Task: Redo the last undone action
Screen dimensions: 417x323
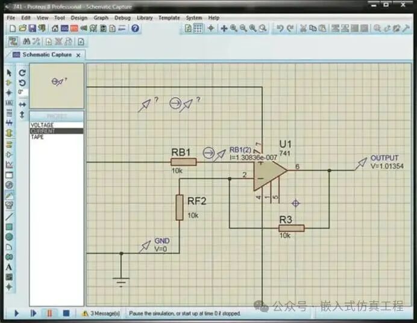Action: [290, 28]
